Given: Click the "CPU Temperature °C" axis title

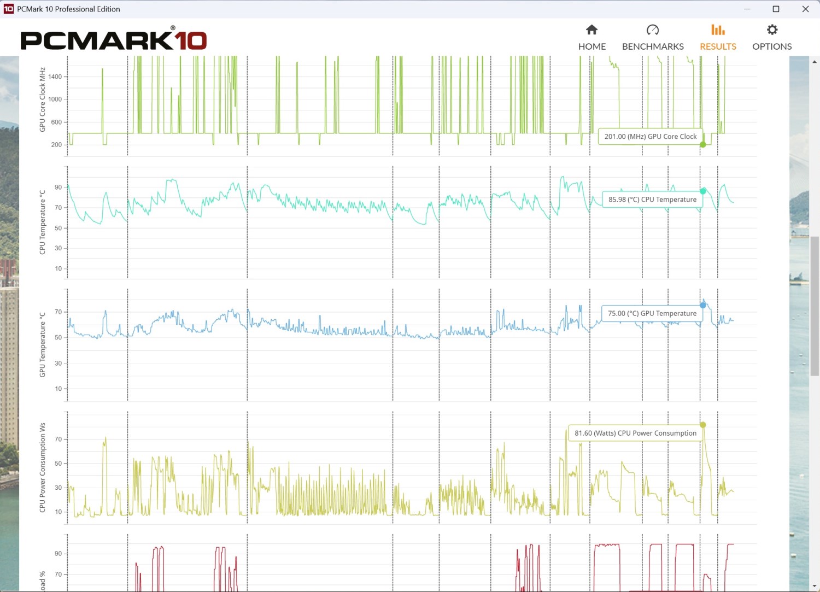Looking at the screenshot, I should point(42,222).
